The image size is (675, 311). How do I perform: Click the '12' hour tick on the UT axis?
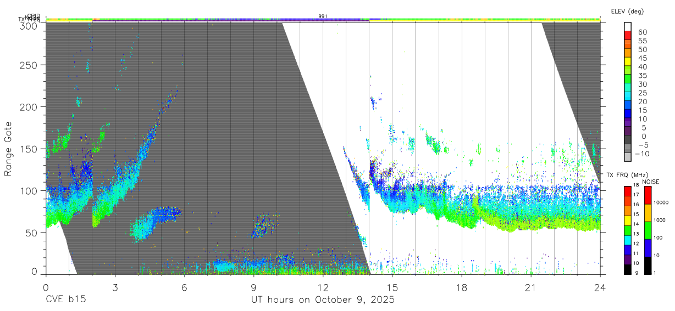tap(323, 287)
